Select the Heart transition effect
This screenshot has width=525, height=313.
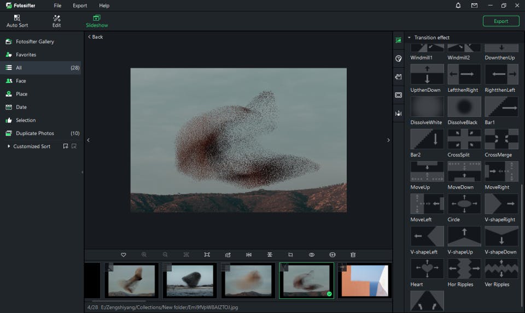coord(427,269)
